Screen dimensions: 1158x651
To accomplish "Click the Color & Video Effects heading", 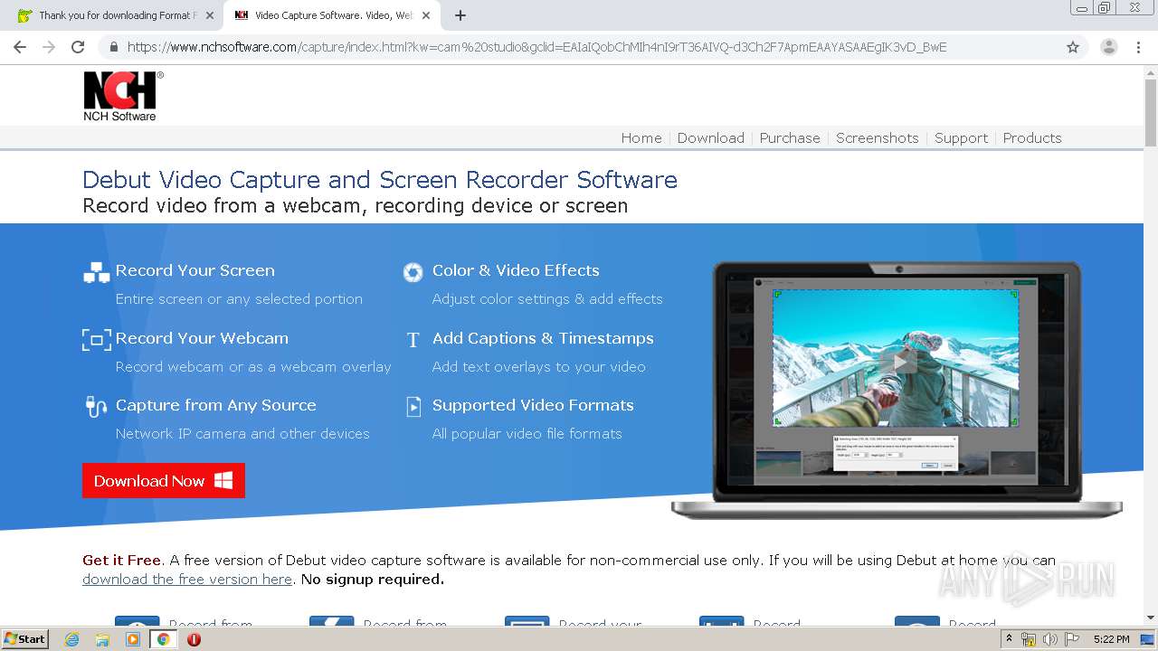I will point(516,270).
